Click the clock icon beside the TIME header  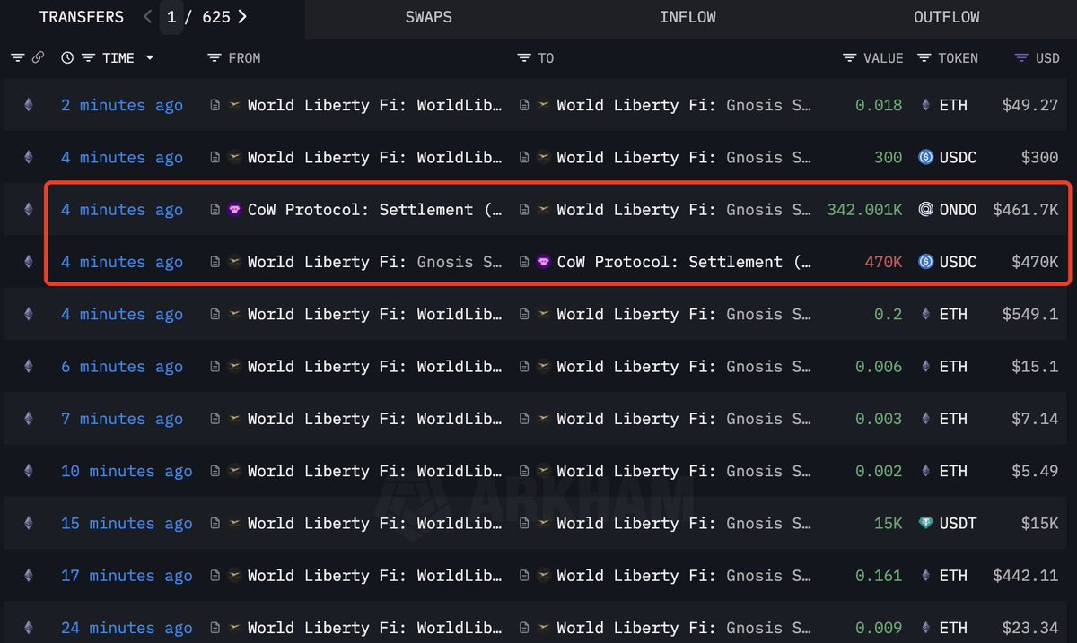point(67,58)
